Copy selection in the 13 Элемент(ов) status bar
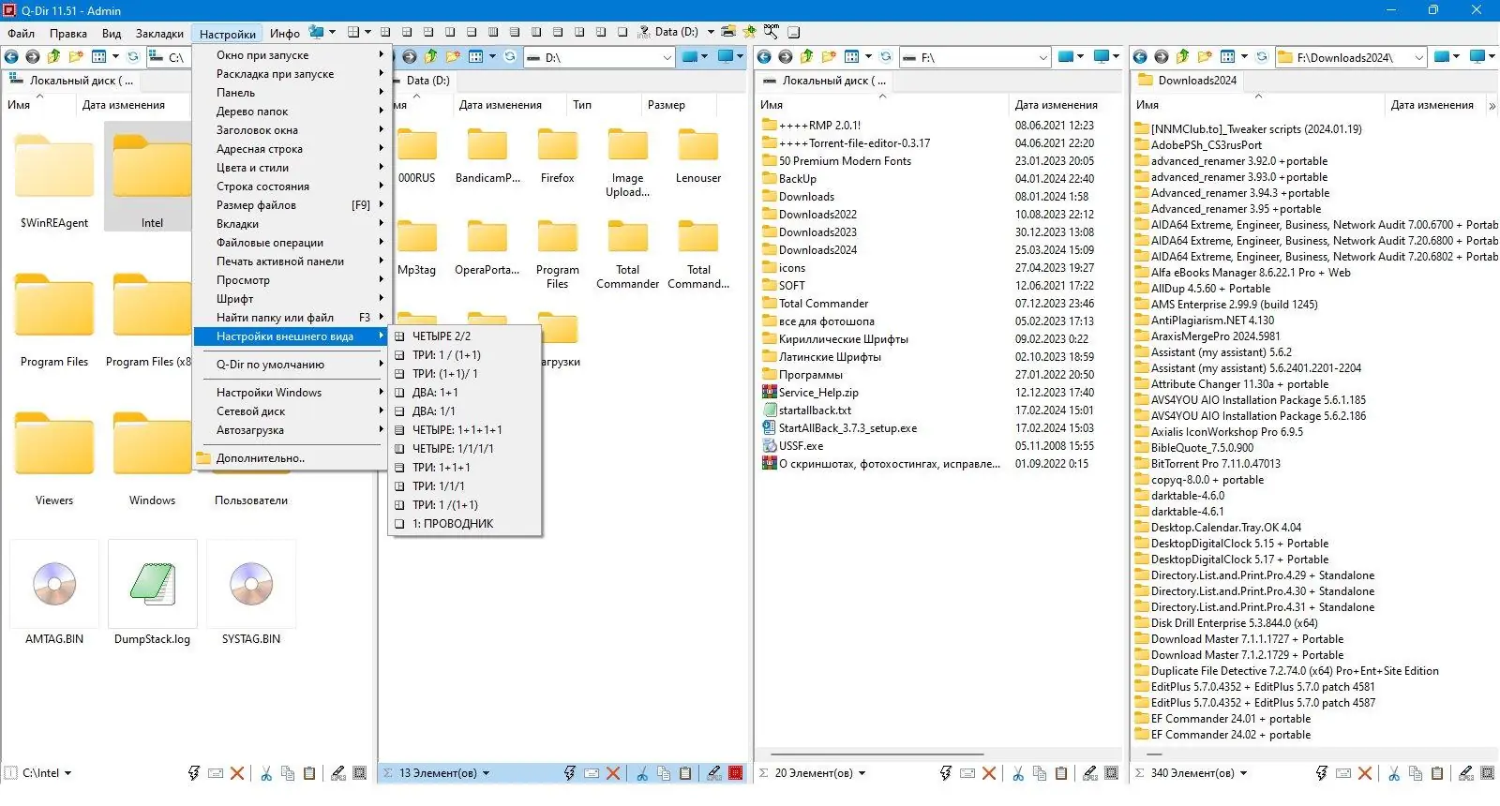1500x806 pixels. point(664,773)
